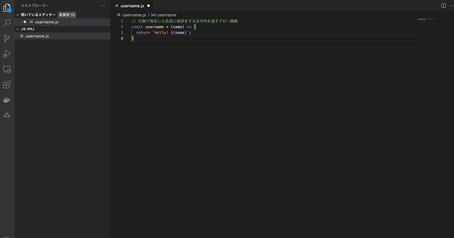This screenshot has height=238, width=454.
Task: Open the Extensions view
Action: point(7,85)
